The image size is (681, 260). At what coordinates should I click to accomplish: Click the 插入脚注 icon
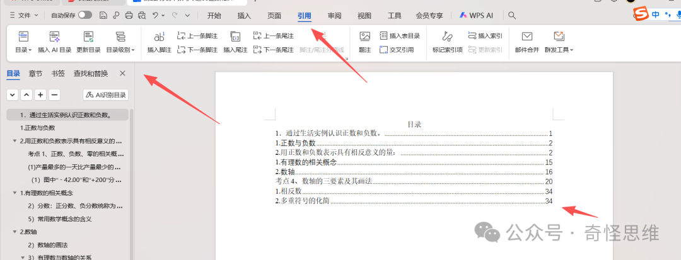[x=160, y=37]
